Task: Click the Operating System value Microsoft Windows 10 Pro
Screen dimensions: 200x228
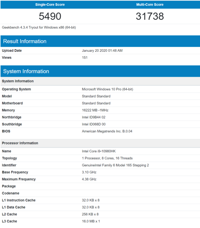Action: tap(107, 89)
